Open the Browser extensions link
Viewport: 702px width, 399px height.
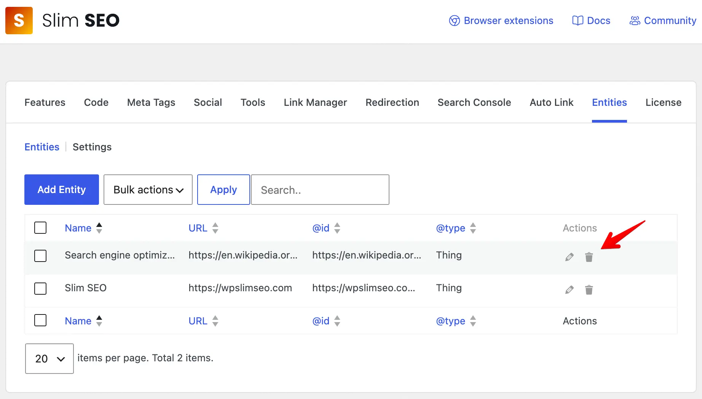[501, 21]
